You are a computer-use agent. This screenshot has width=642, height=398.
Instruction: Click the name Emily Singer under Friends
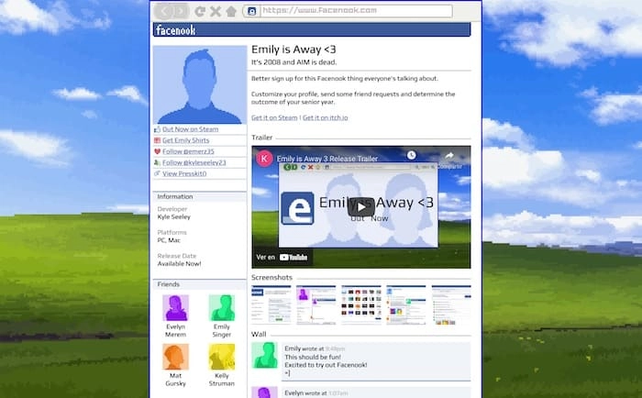222,330
